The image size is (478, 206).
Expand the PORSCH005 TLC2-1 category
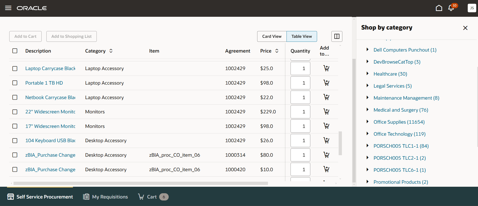(367, 158)
